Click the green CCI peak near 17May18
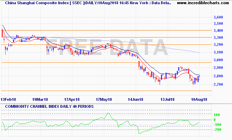The height and width of the screenshot is (140, 232). 109,113
